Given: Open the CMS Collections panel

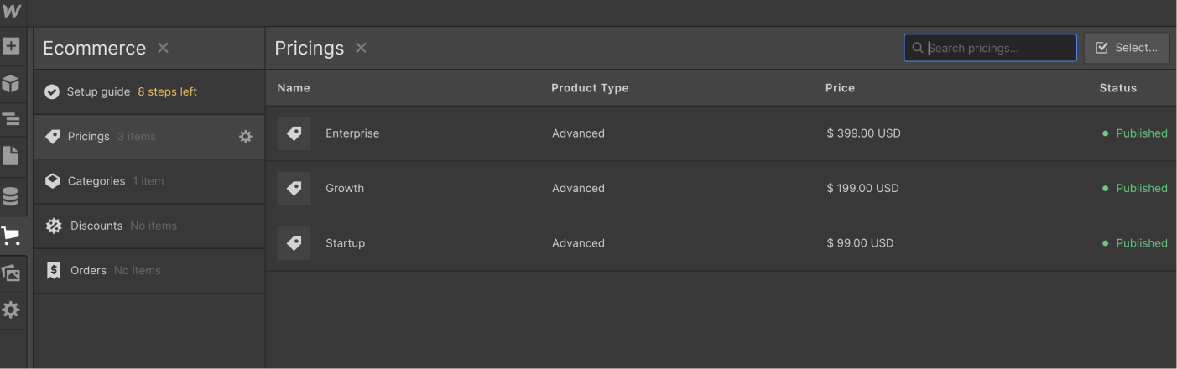Looking at the screenshot, I should coord(11,196).
